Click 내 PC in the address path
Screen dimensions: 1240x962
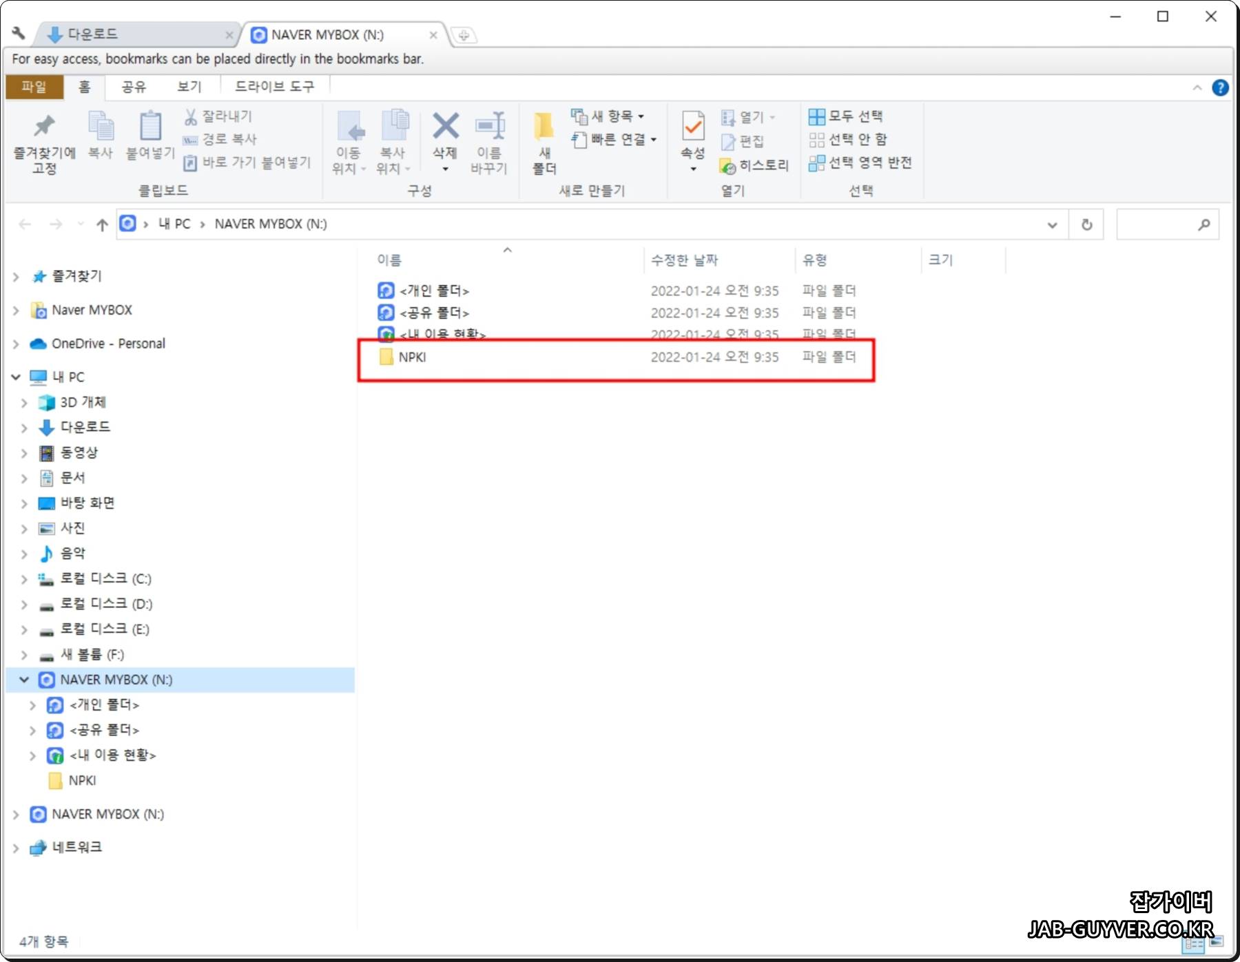(174, 224)
